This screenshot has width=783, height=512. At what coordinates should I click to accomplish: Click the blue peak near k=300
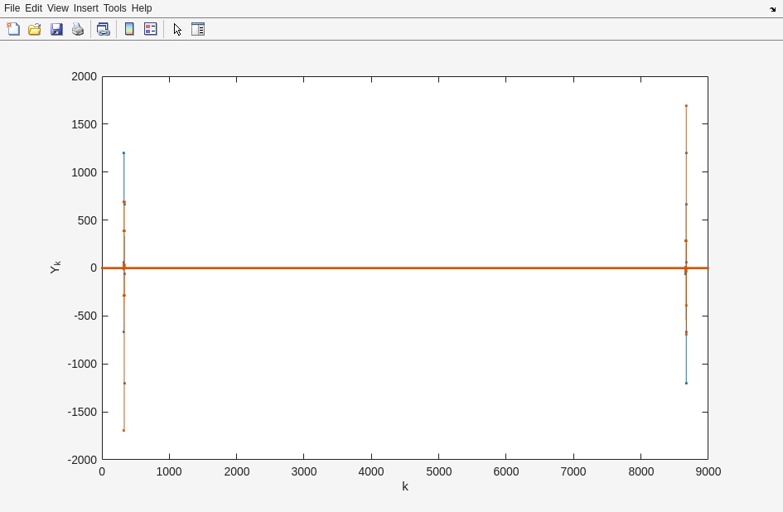[x=123, y=153]
